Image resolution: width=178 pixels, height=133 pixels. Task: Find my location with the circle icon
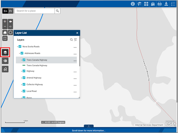(x=10, y=33)
